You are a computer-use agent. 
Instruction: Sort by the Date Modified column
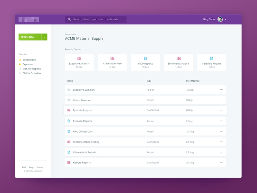[193, 81]
